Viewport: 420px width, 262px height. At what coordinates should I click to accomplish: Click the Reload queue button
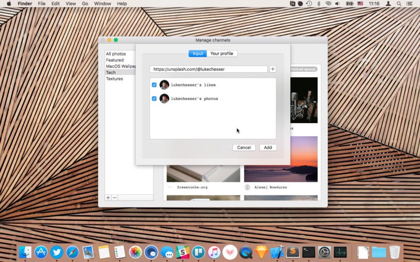[303, 69]
